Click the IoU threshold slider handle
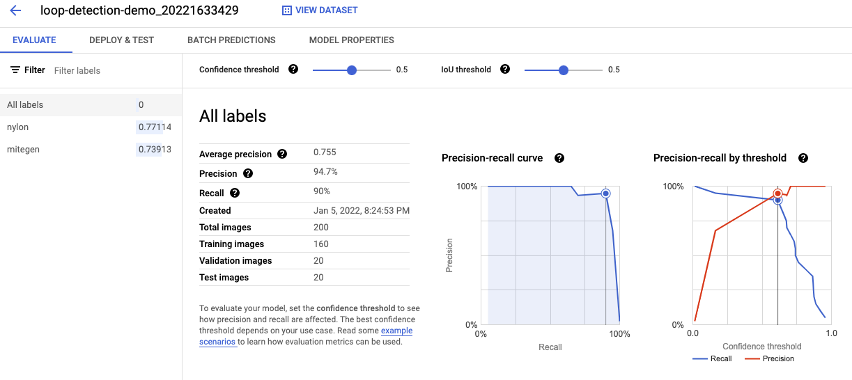The height and width of the screenshot is (380, 852). coord(564,70)
